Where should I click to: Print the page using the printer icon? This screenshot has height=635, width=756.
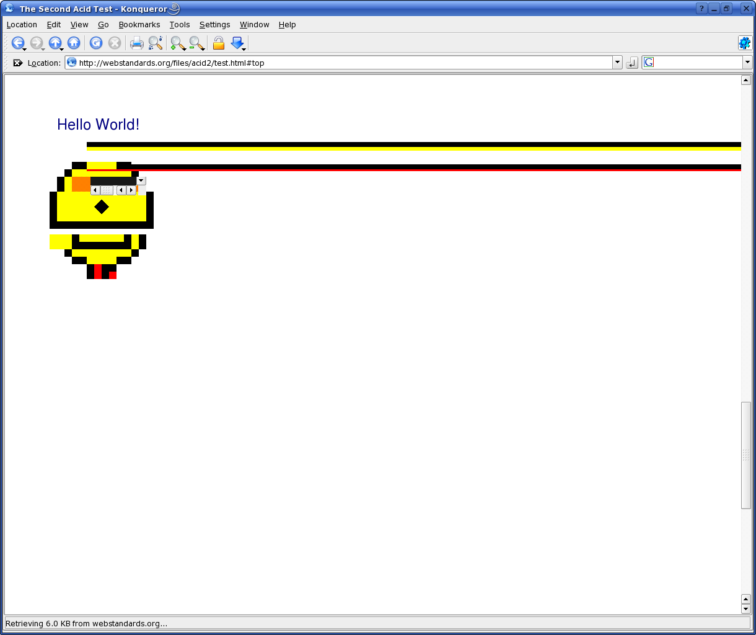[x=136, y=43]
